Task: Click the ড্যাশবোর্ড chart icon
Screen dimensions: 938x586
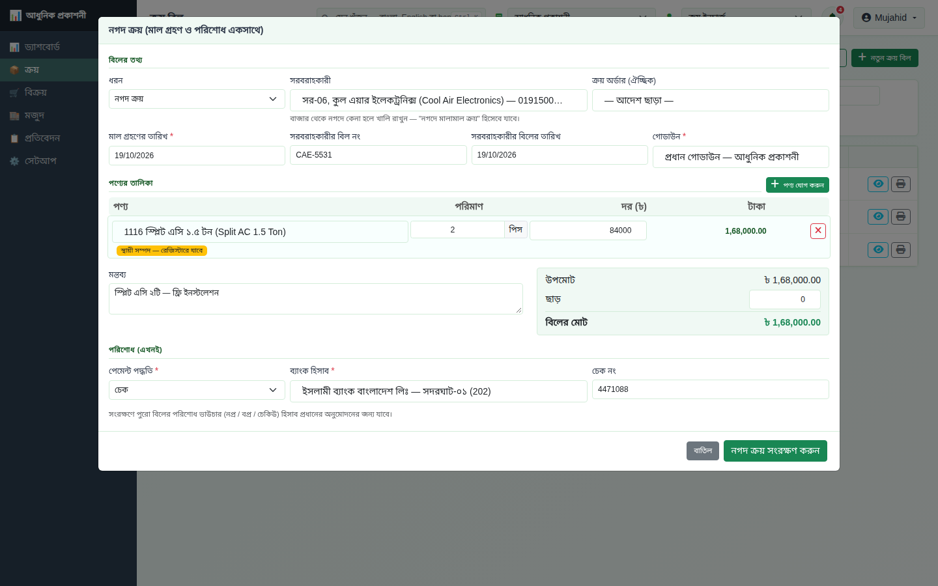Action: (x=14, y=47)
